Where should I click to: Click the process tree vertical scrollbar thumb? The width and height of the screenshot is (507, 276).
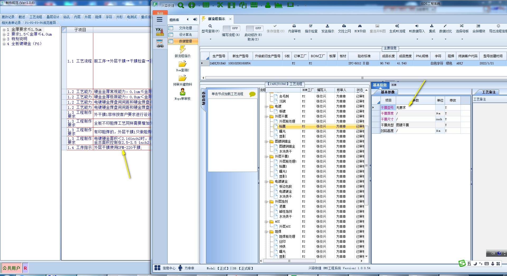click(x=366, y=166)
